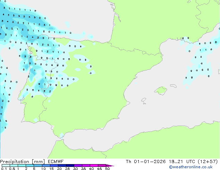The height and width of the screenshot is (170, 220).
Task: Select the 30–35 mm purple legend swatch
Action: click(x=78, y=165)
